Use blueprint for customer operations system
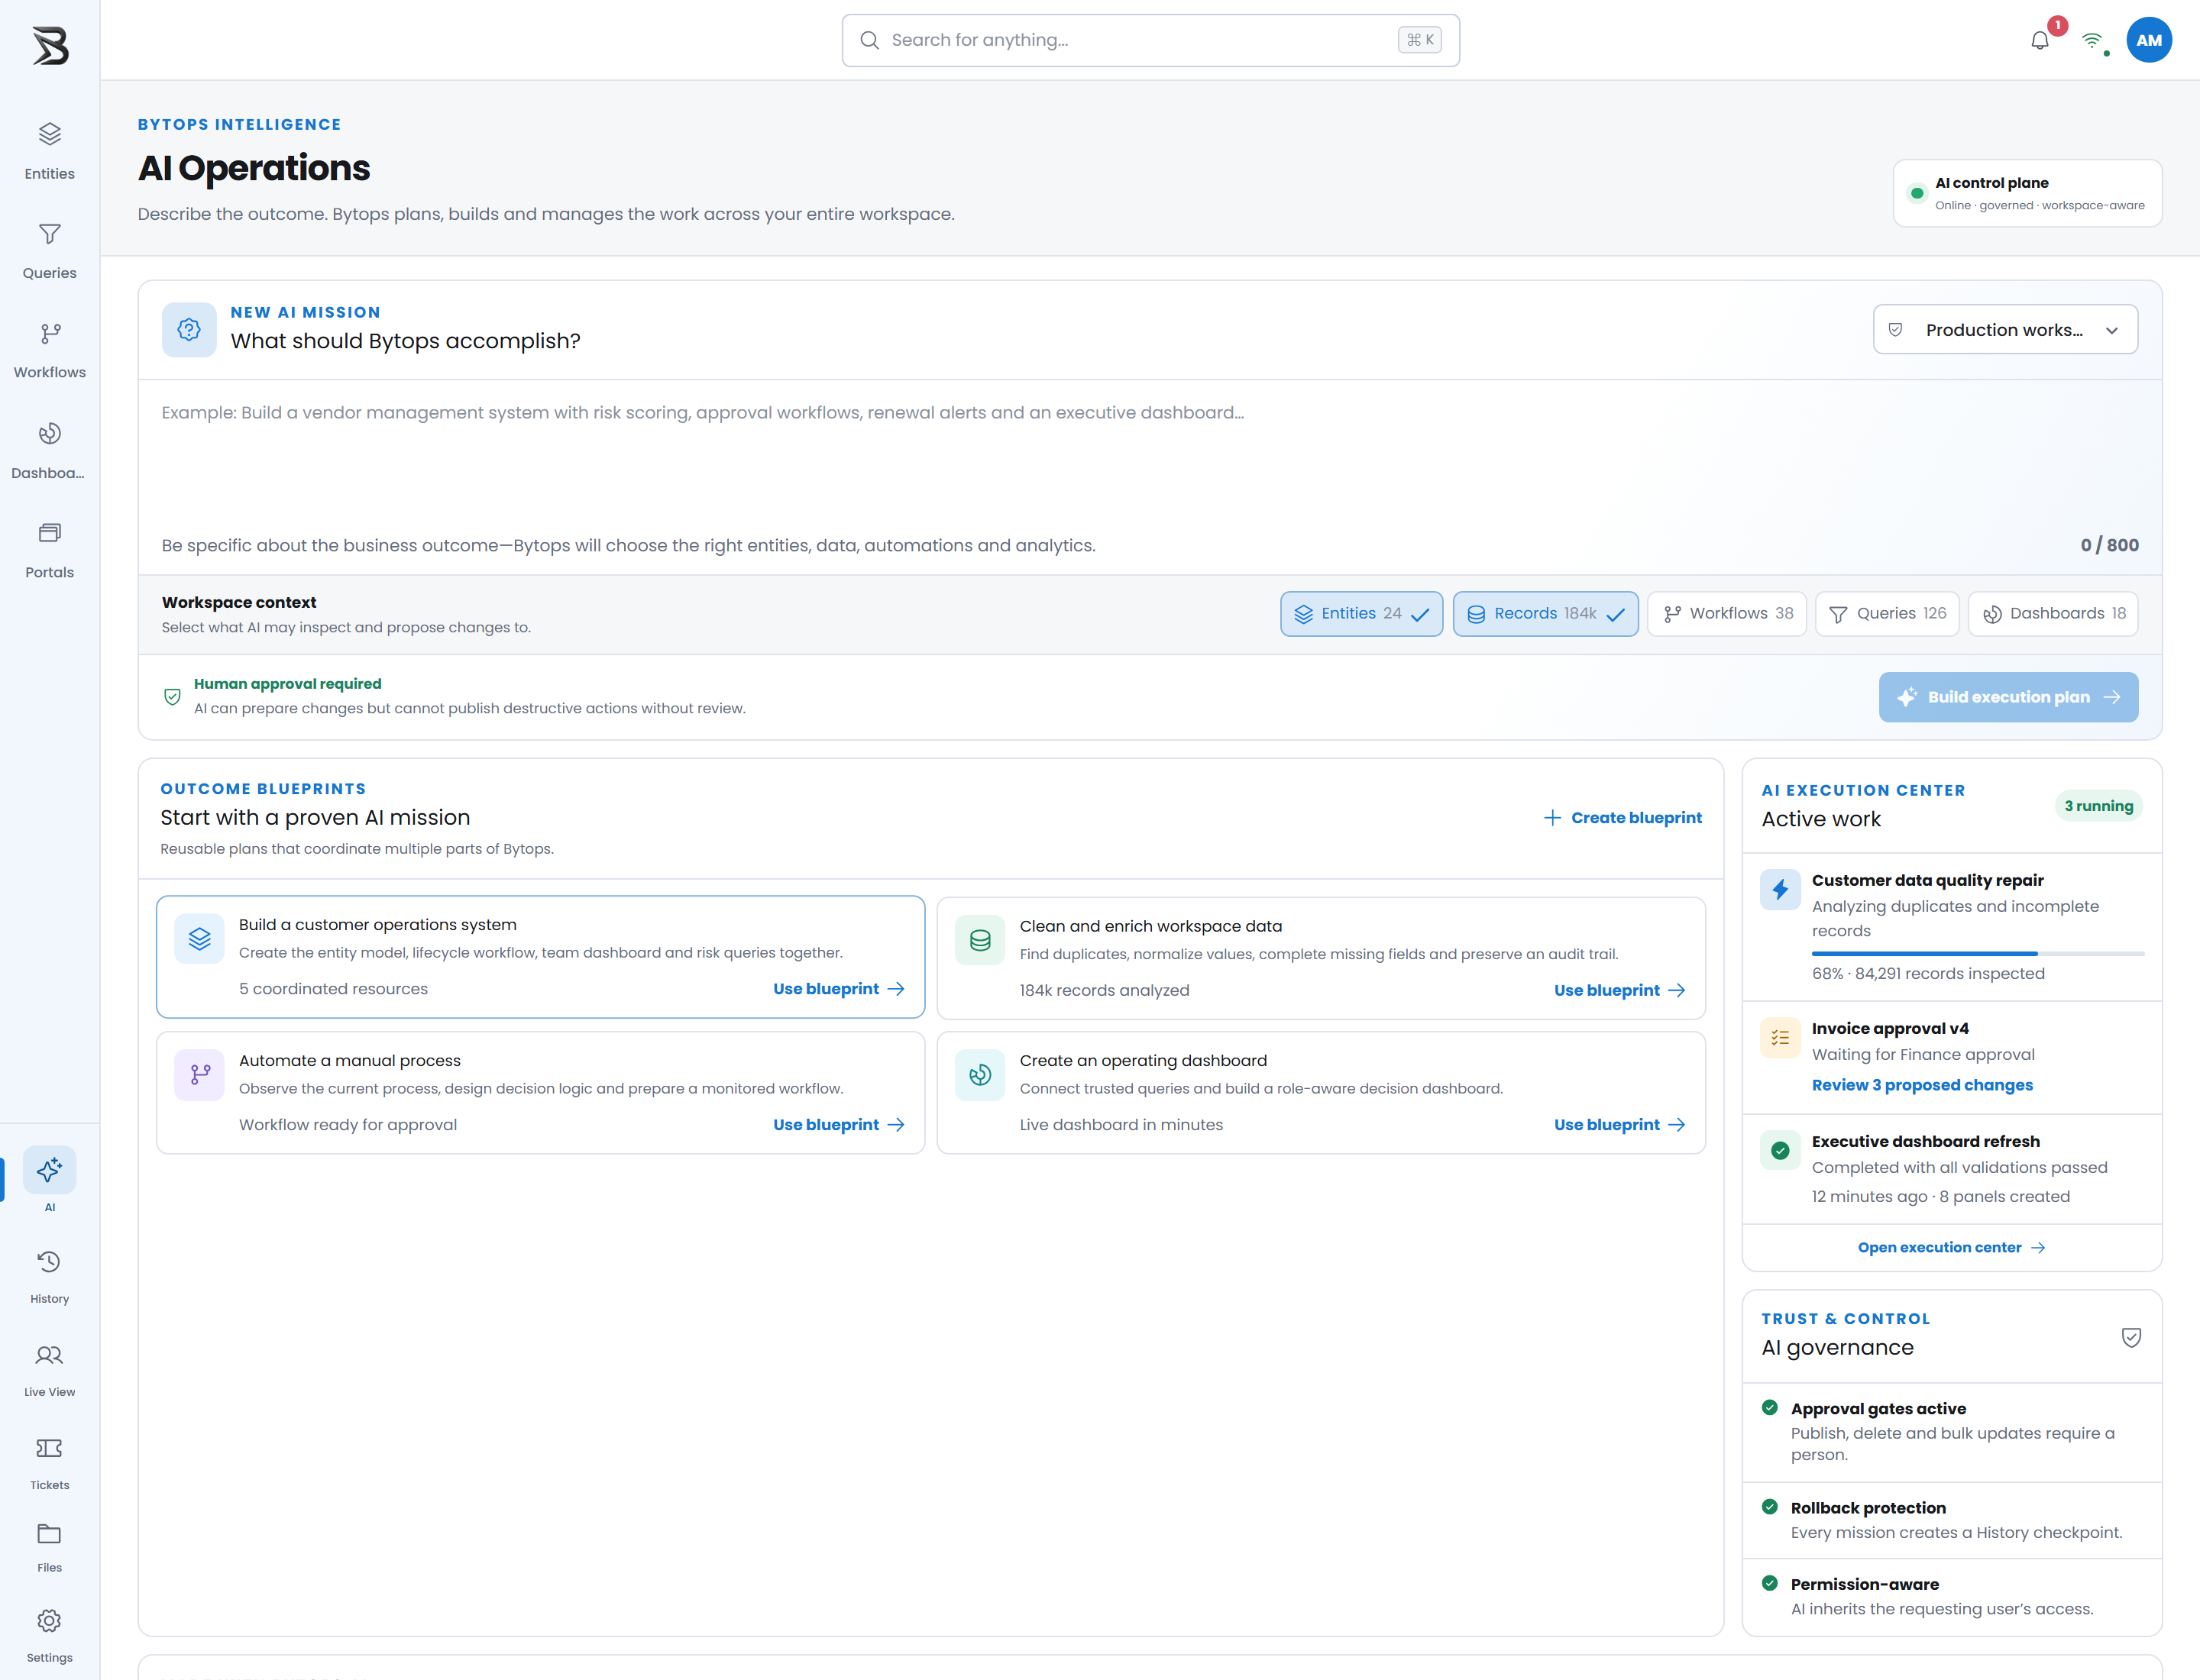2200x1680 pixels. point(839,988)
